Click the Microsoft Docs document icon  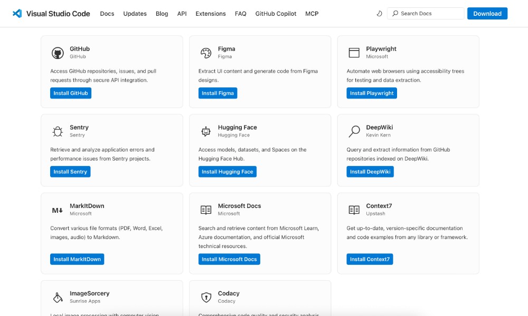206,209
